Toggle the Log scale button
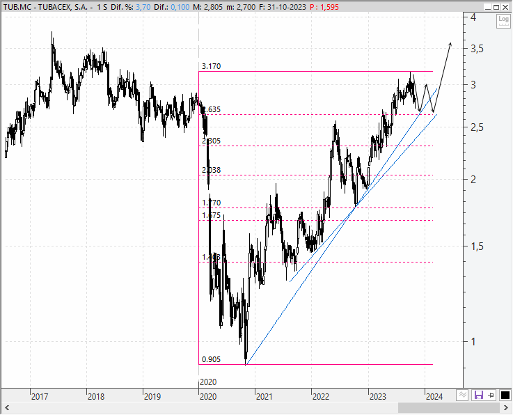The width and height of the screenshot is (513, 415). point(503,21)
